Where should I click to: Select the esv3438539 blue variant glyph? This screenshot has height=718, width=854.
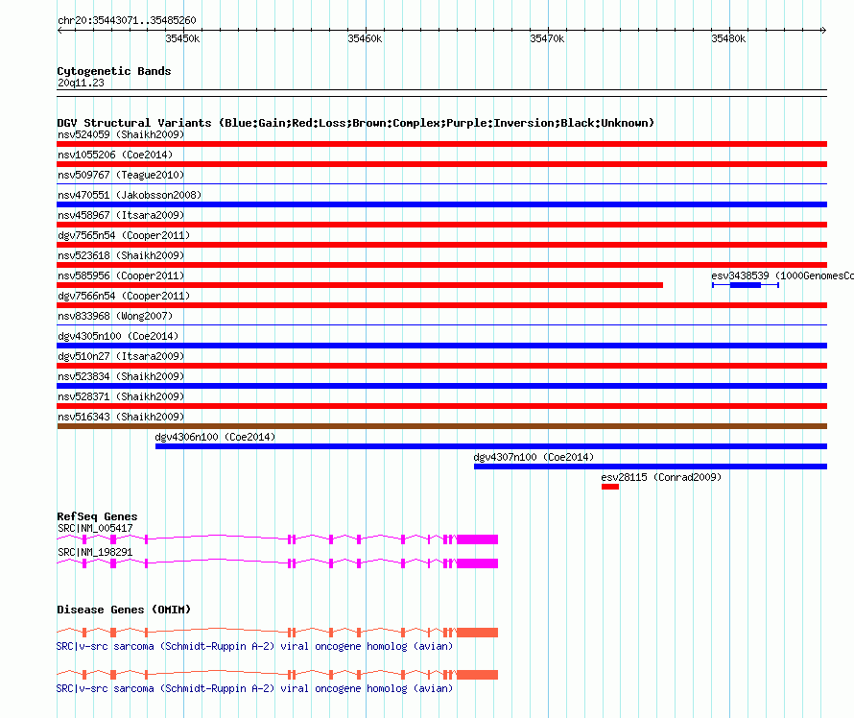pyautogui.click(x=745, y=285)
